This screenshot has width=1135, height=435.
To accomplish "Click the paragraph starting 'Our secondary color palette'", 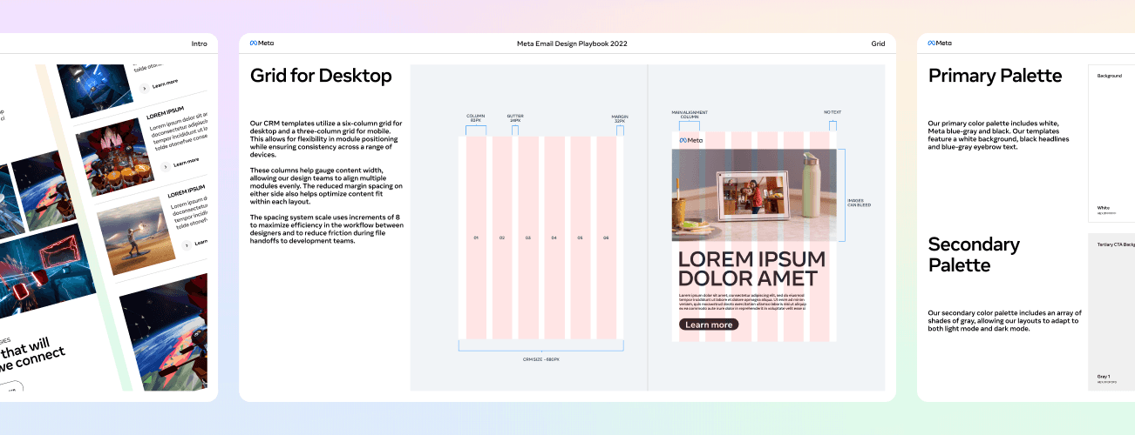I will (1004, 320).
